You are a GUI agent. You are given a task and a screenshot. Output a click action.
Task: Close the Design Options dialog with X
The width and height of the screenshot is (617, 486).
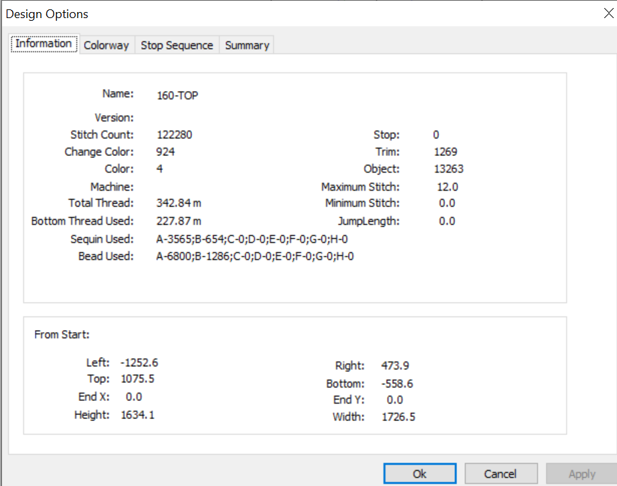coord(608,13)
